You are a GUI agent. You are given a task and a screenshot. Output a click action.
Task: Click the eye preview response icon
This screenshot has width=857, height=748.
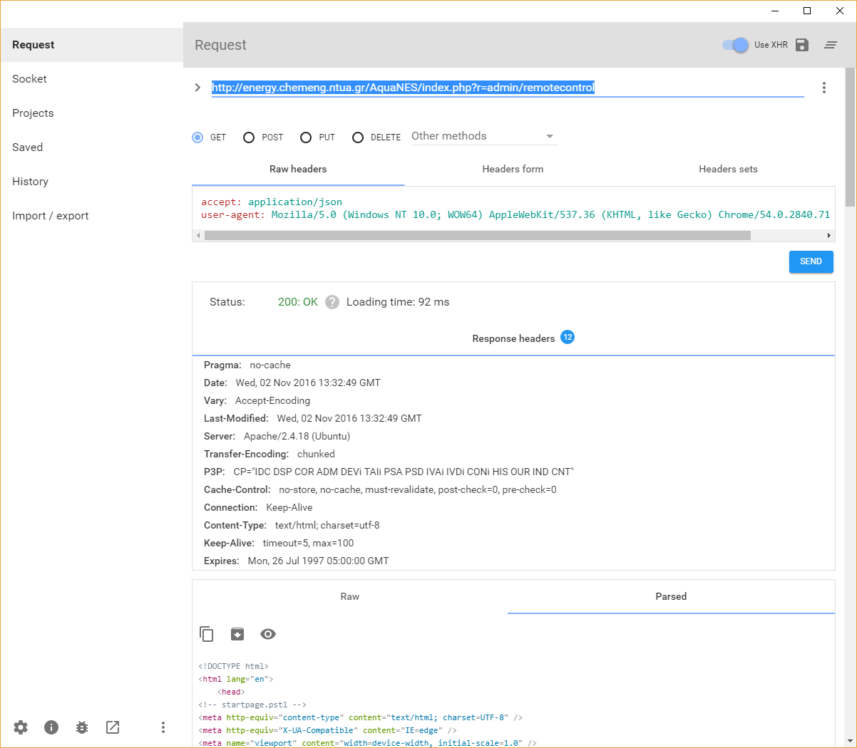[x=268, y=634]
